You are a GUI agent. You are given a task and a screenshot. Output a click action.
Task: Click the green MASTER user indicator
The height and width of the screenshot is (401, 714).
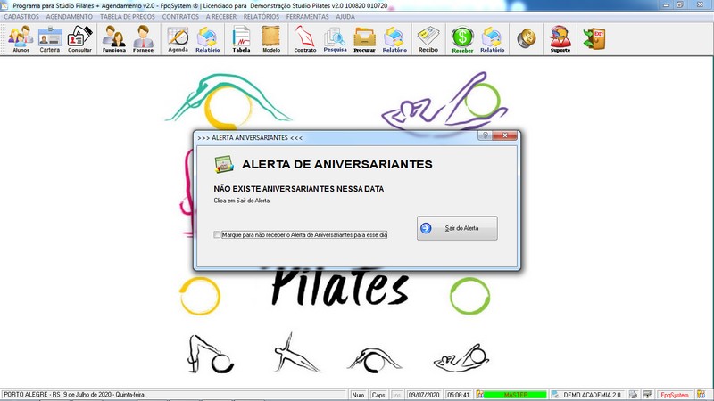pos(516,395)
